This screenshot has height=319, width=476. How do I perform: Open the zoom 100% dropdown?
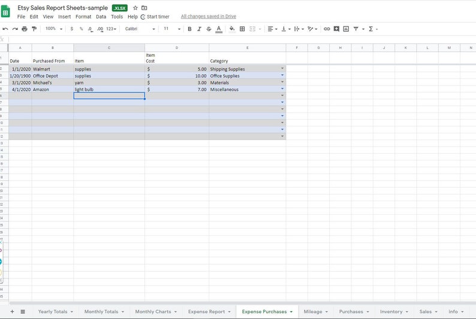pyautogui.click(x=54, y=29)
